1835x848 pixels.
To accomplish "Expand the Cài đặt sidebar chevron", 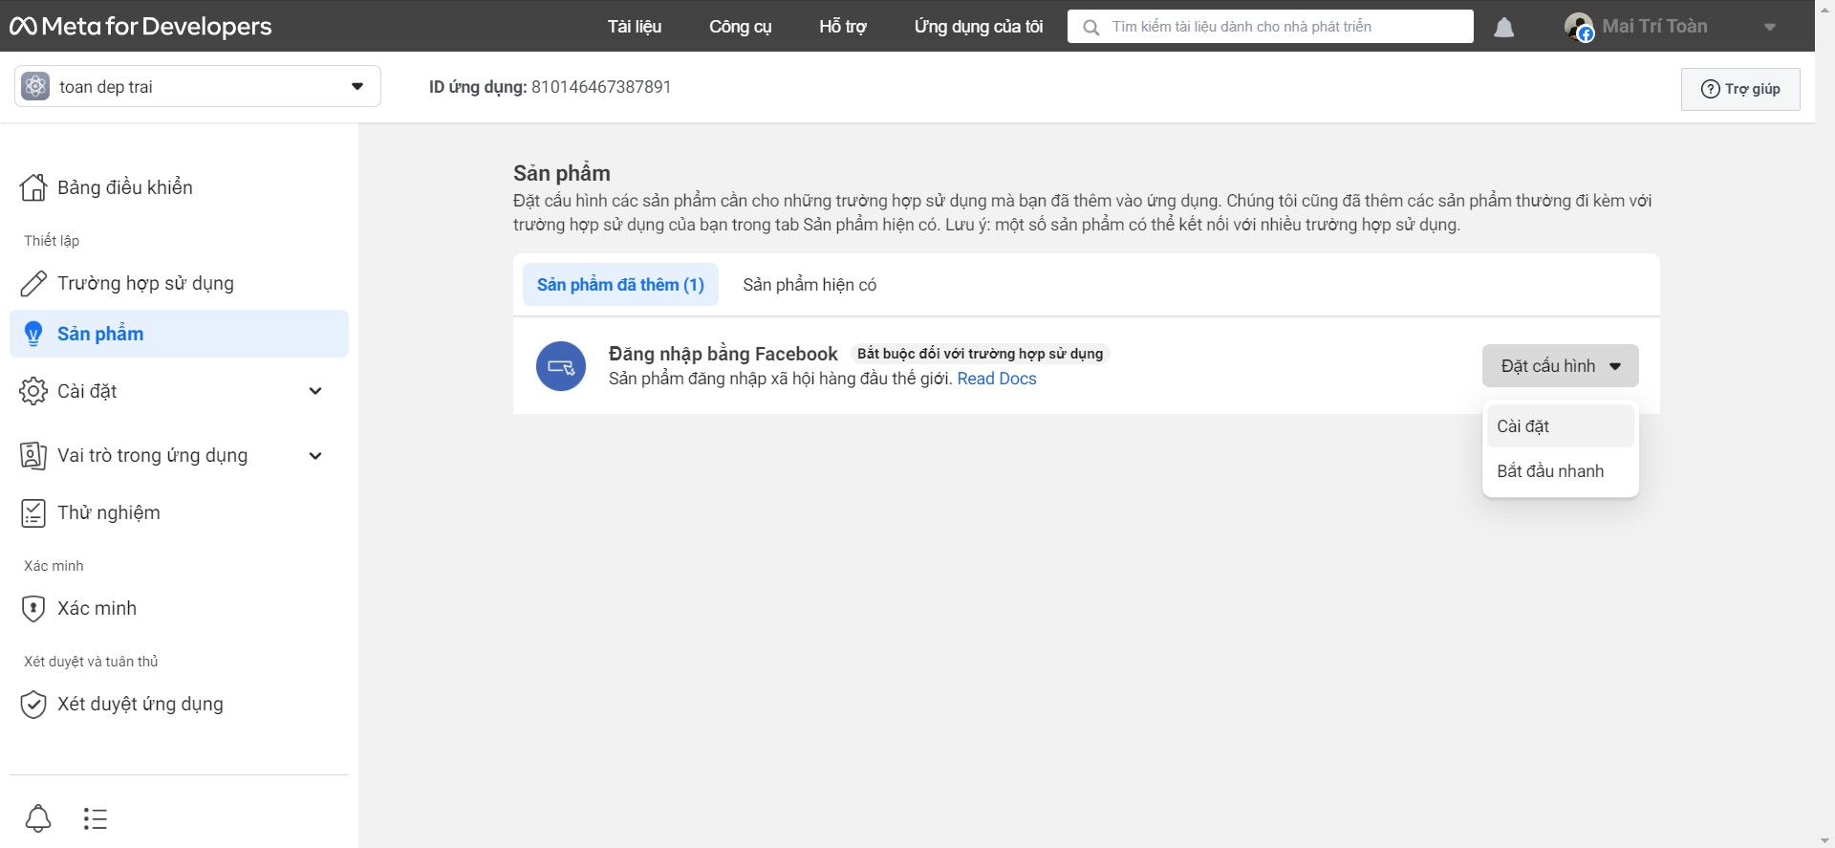I will tap(315, 391).
